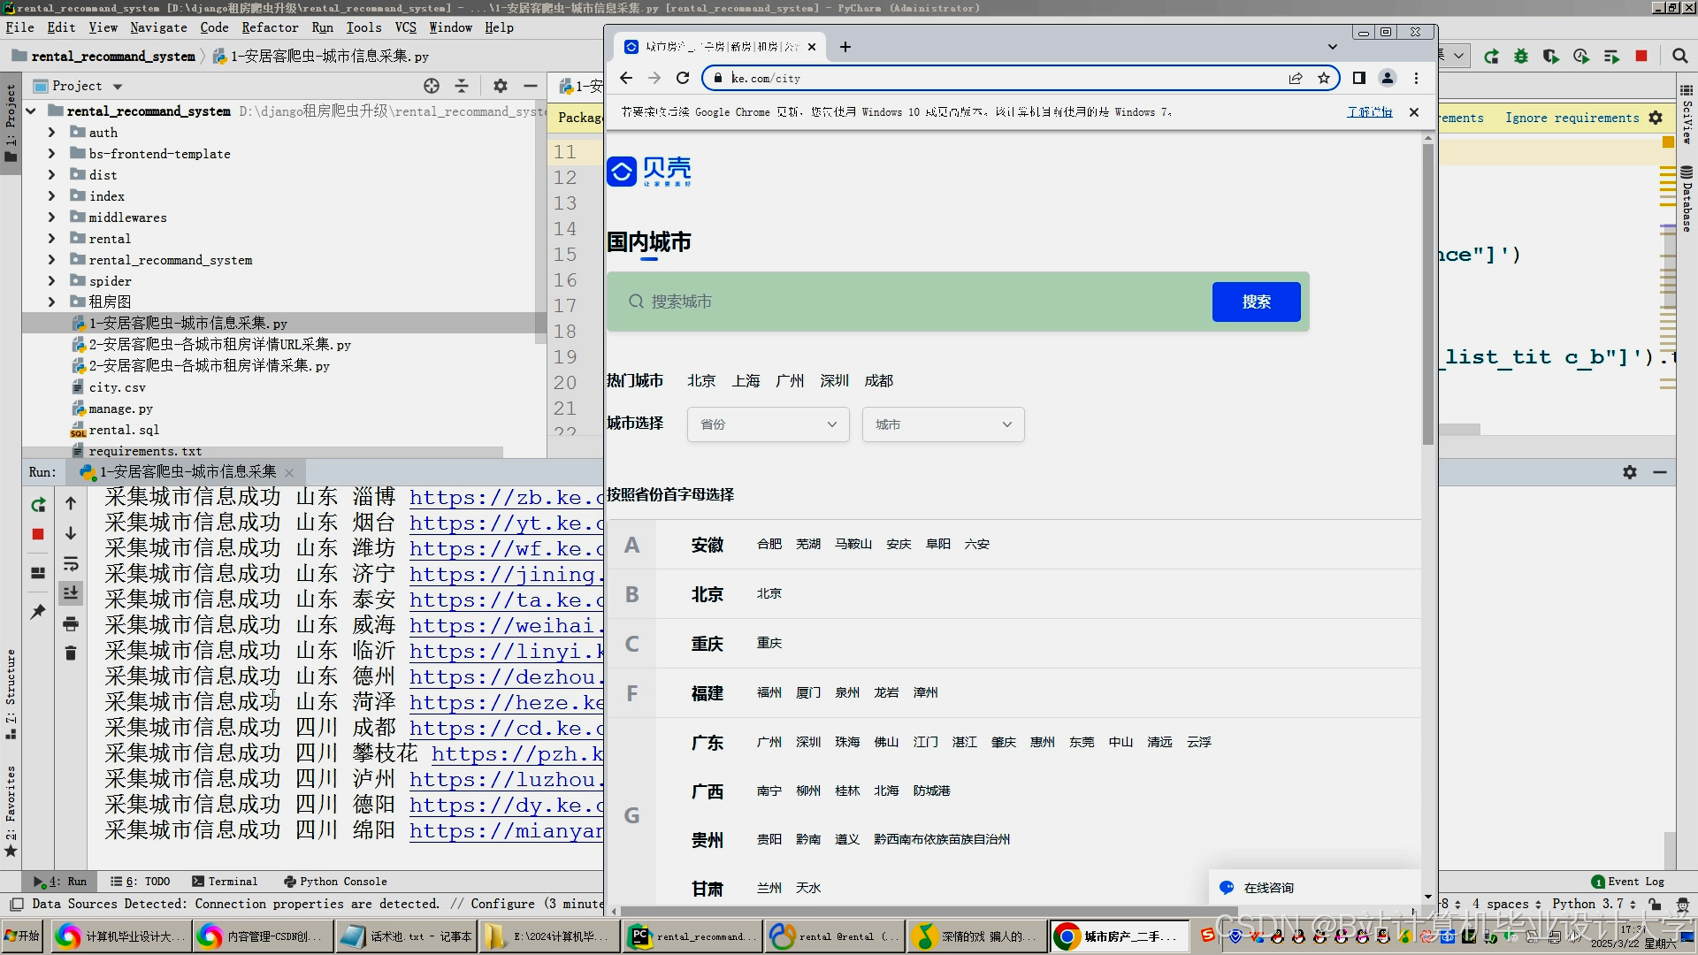Click the locate target icon in Project panel
This screenshot has height=955, width=1698.
[432, 86]
